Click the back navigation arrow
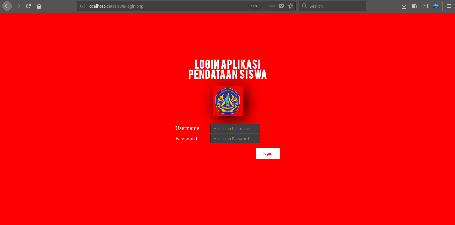 point(7,6)
